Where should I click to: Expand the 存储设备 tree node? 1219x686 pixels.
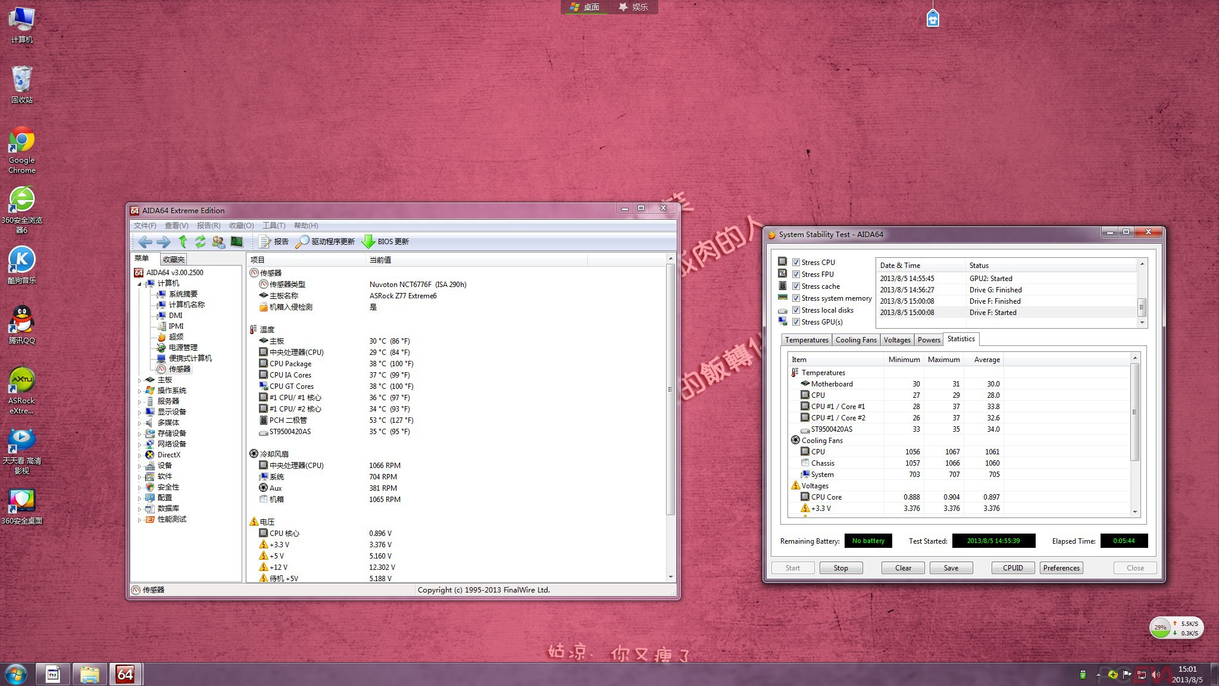[140, 434]
